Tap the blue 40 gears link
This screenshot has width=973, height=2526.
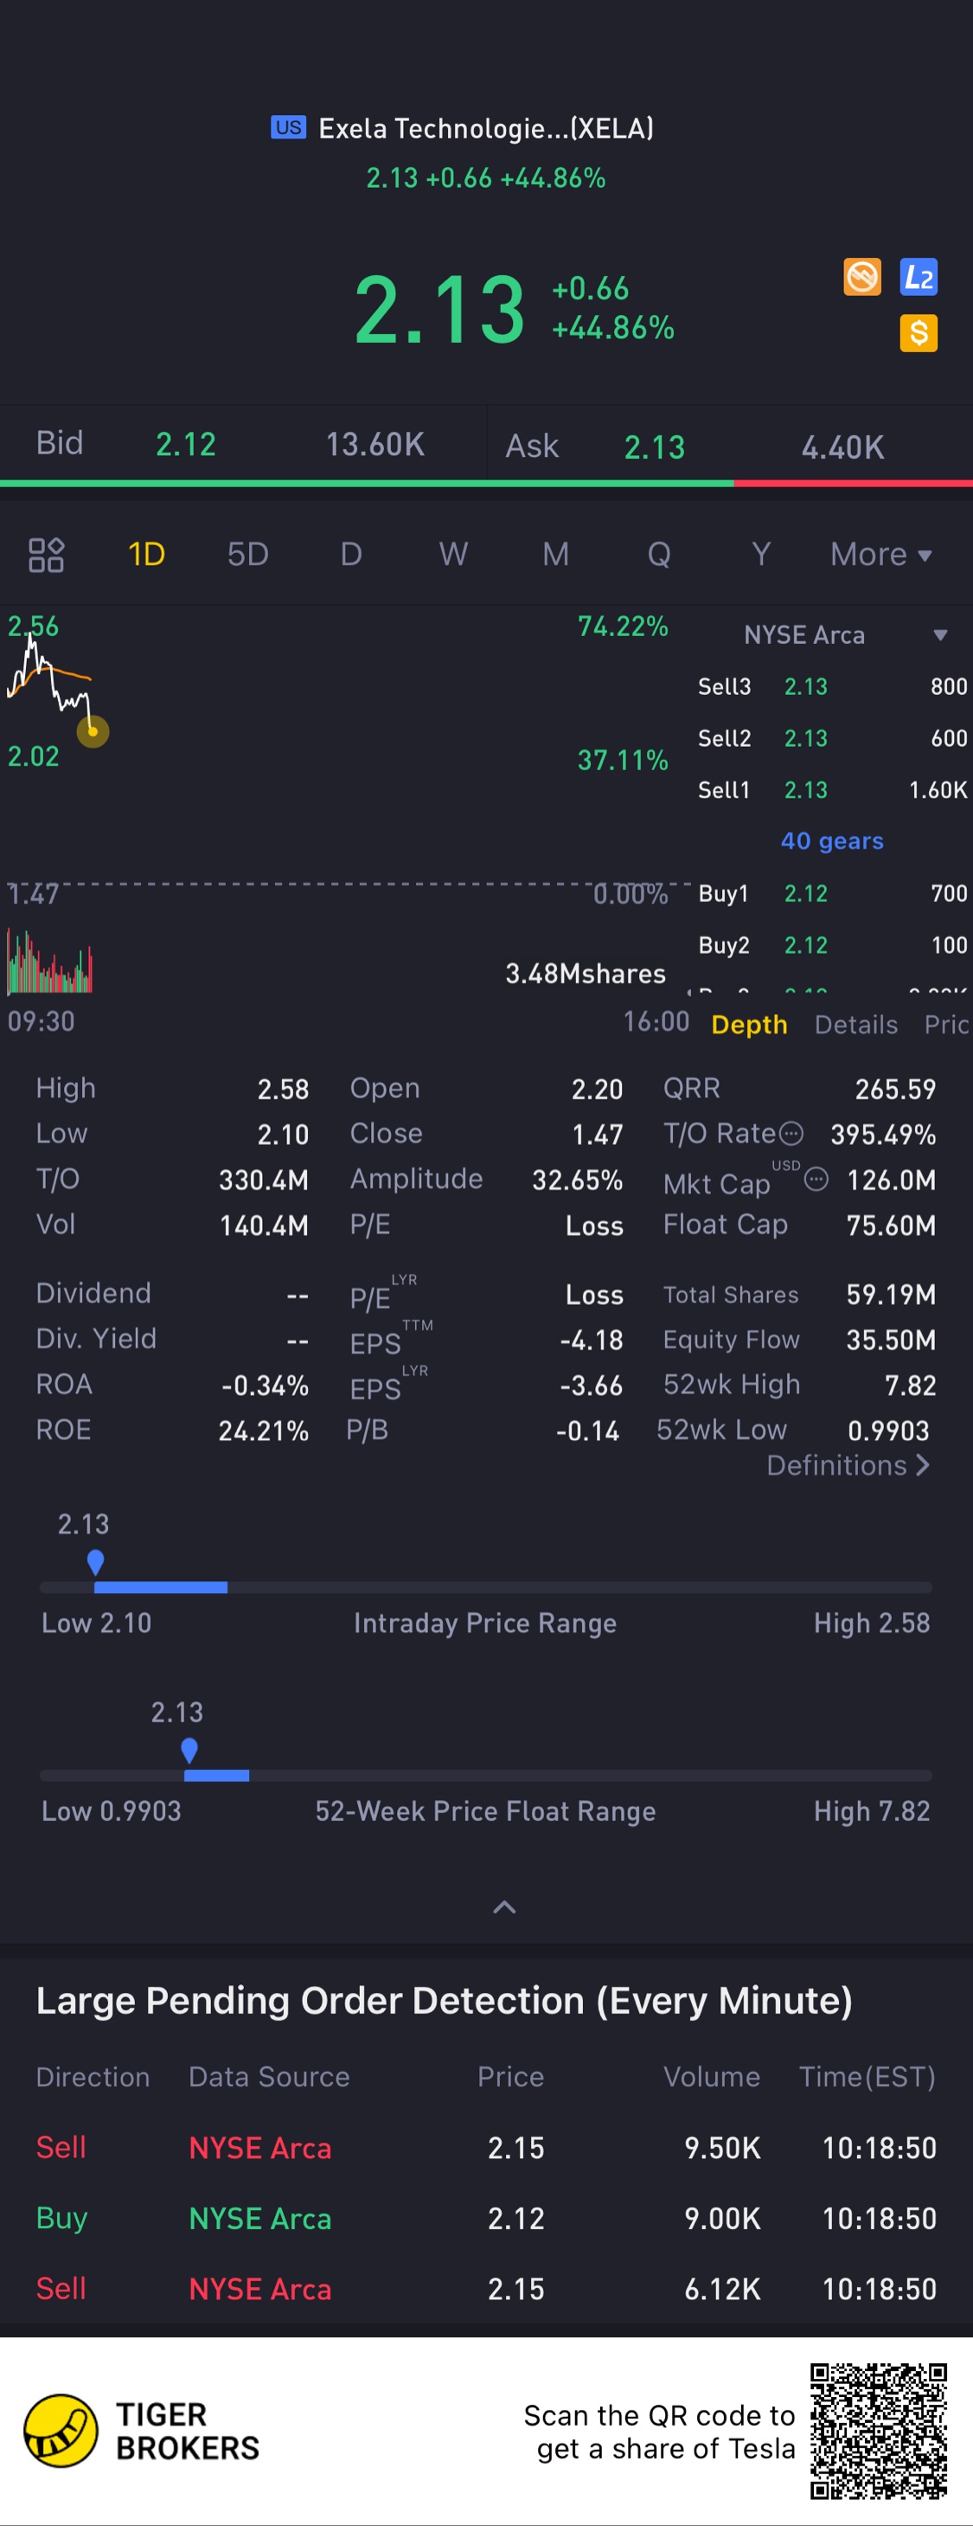[x=832, y=841]
